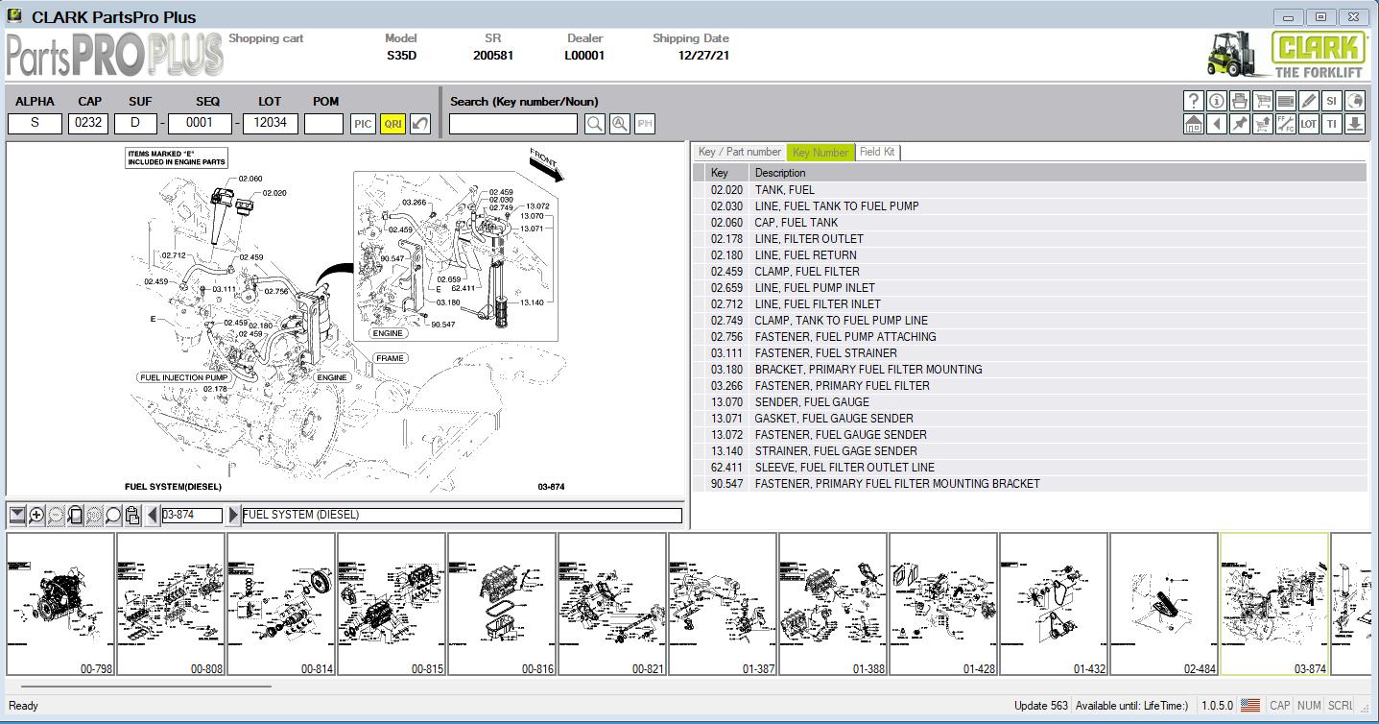Toggle the yellow QRI button
The height and width of the screenshot is (724, 1379).
392,124
